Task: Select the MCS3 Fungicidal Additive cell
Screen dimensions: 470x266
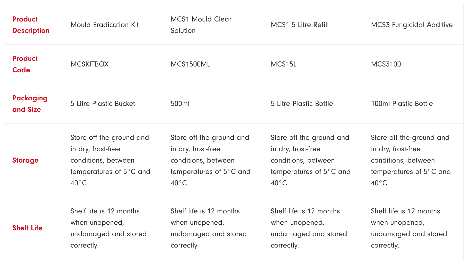Action: pyautogui.click(x=412, y=25)
